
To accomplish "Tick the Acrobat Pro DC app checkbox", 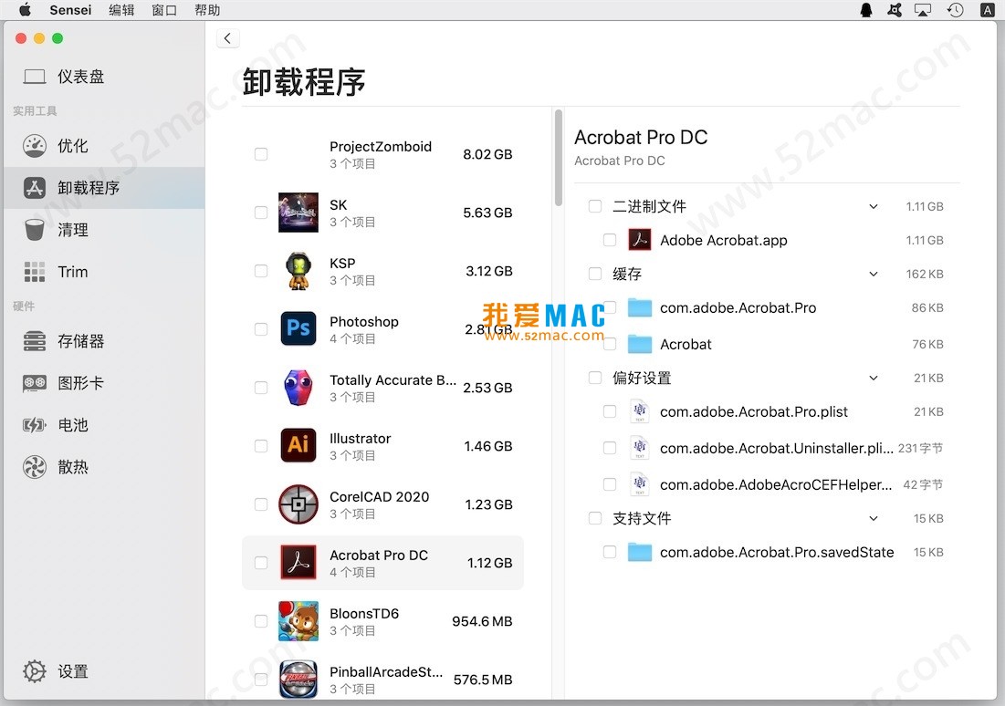I will 261,563.
